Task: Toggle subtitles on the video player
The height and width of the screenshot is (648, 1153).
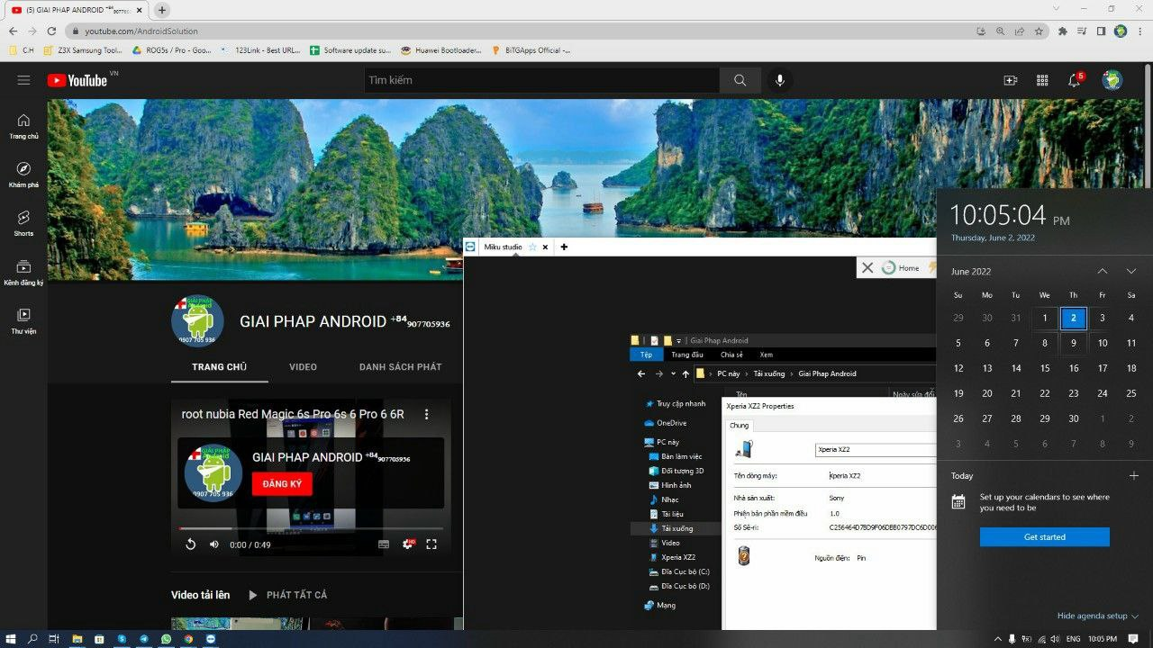Action: [x=384, y=544]
